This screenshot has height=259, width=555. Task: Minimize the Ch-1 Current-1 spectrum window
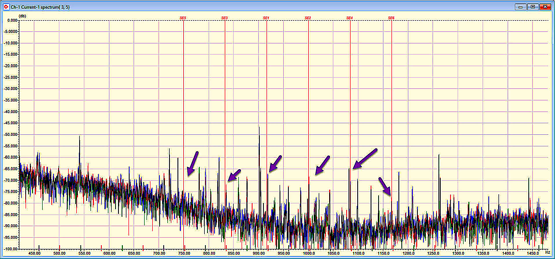click(x=520, y=7)
